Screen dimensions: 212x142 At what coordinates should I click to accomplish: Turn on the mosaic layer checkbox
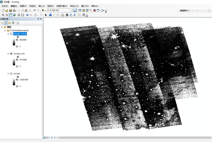pyautogui.click(x=11, y=73)
